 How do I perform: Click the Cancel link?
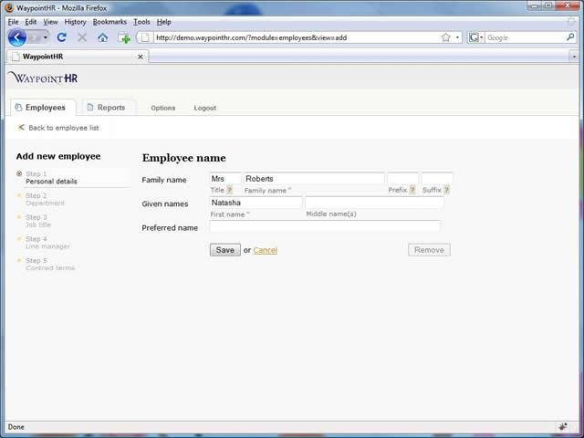click(x=266, y=250)
